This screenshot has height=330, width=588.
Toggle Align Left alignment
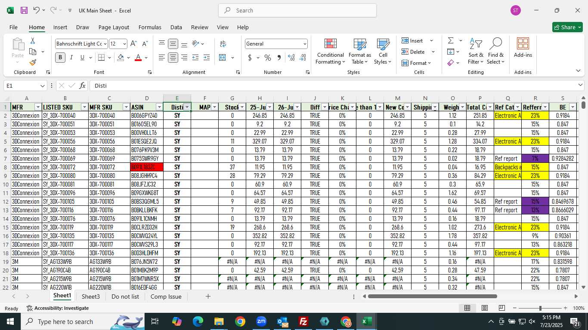[x=162, y=58]
